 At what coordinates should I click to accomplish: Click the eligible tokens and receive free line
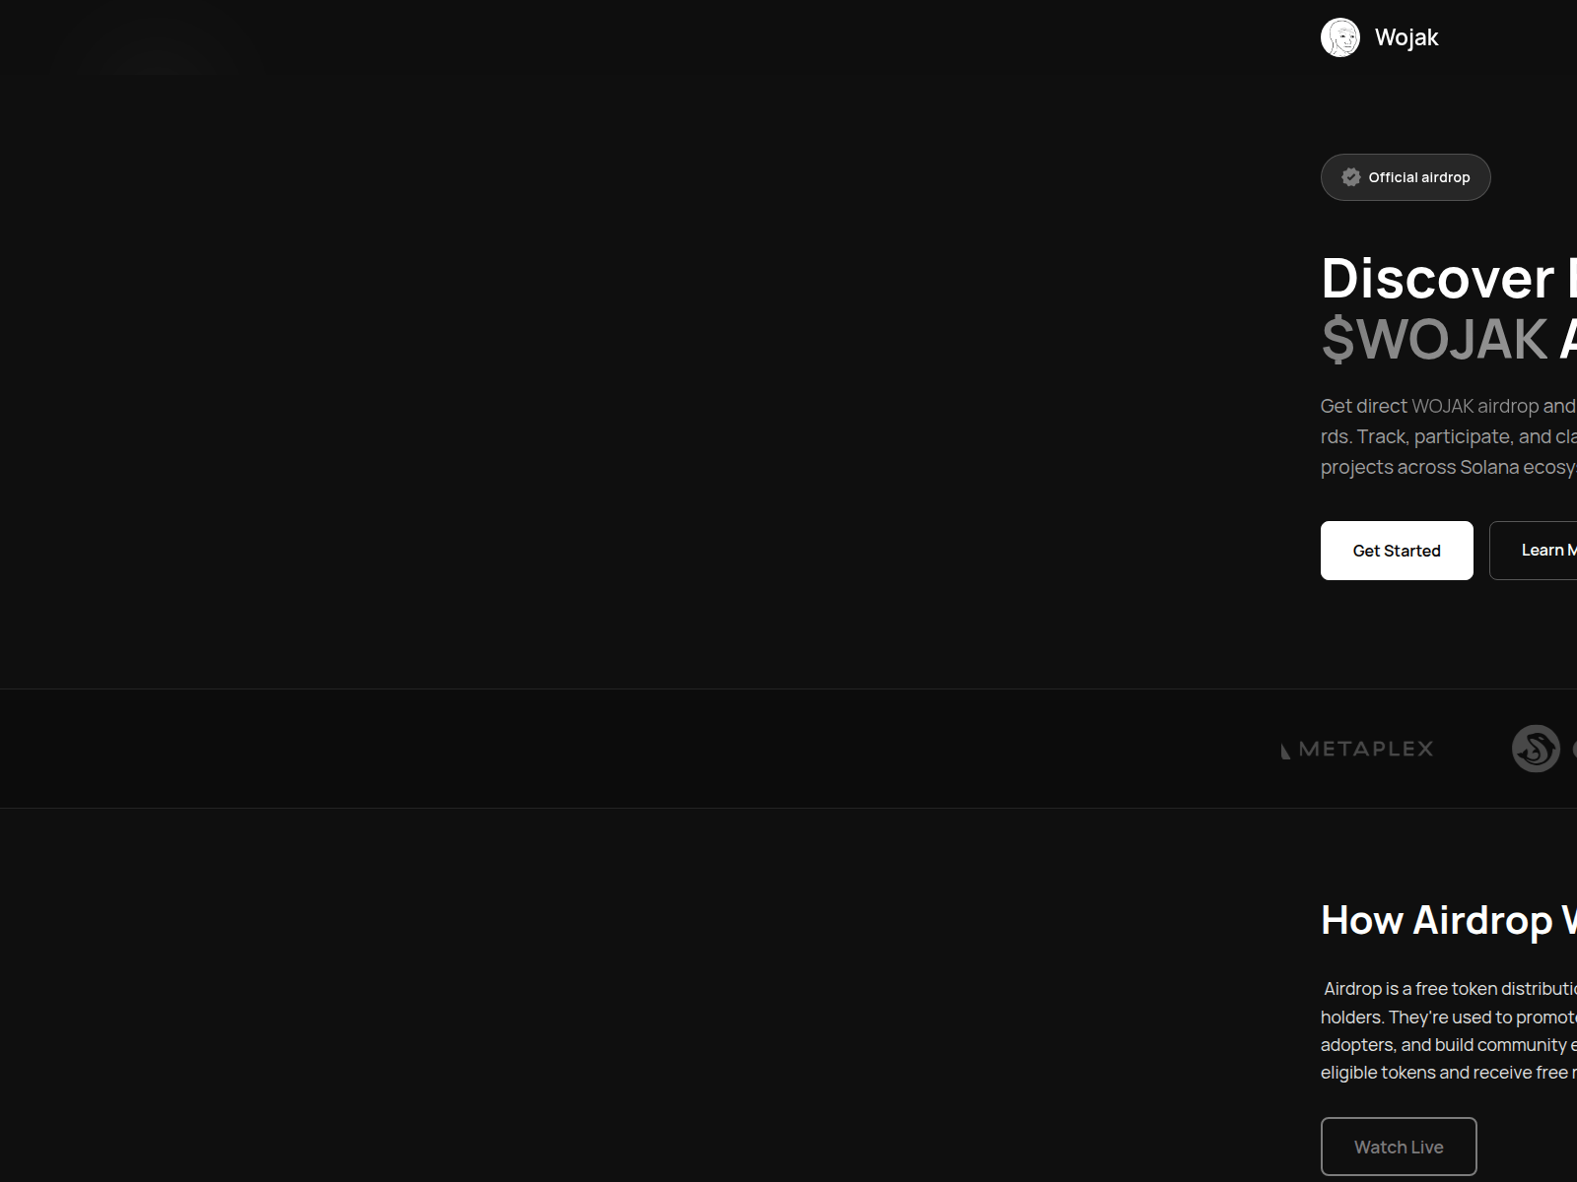(x=1449, y=1072)
